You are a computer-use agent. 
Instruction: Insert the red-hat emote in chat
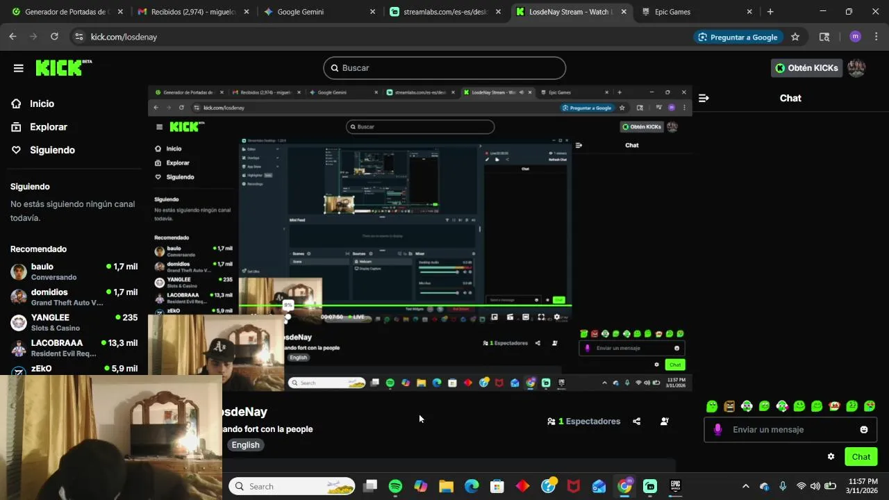[x=834, y=406]
